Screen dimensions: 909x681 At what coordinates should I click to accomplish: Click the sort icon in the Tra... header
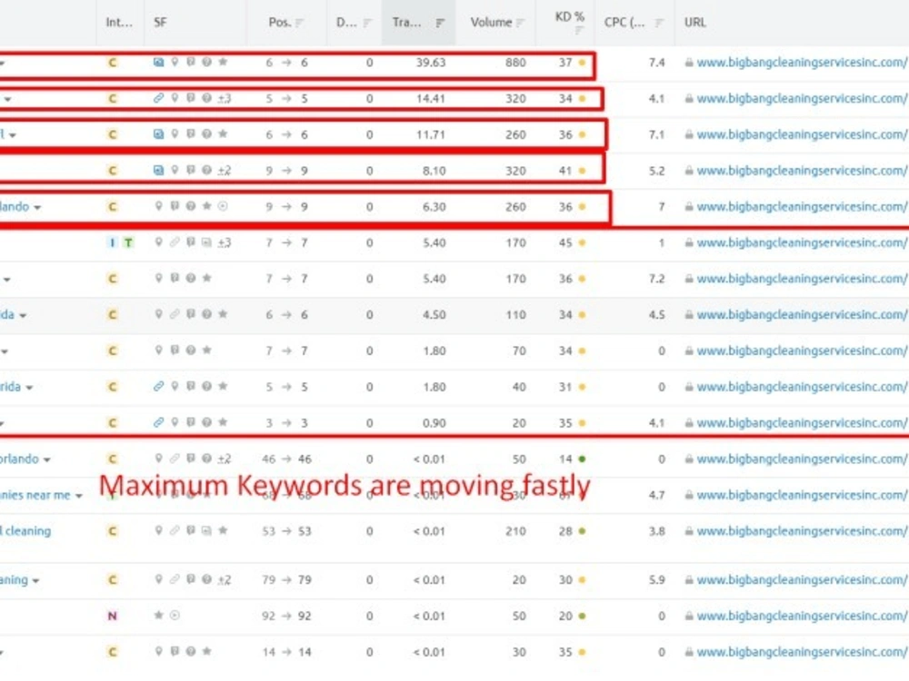[x=440, y=24]
